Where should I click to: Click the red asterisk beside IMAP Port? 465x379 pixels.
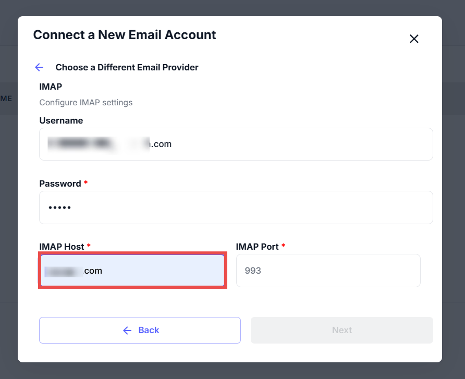tap(284, 246)
